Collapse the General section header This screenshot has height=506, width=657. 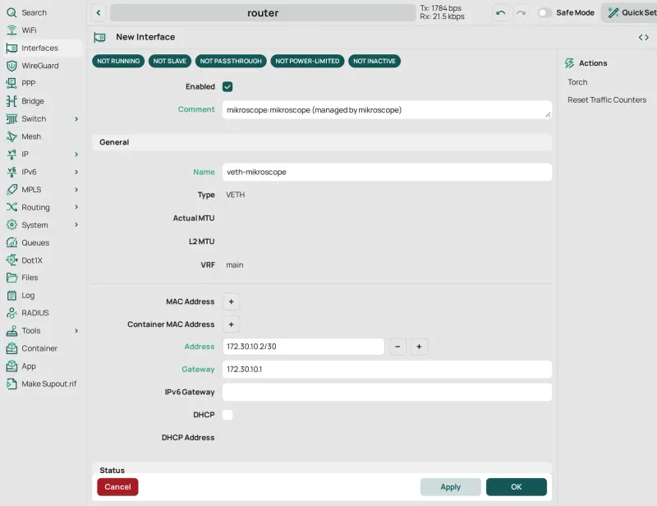(x=322, y=142)
